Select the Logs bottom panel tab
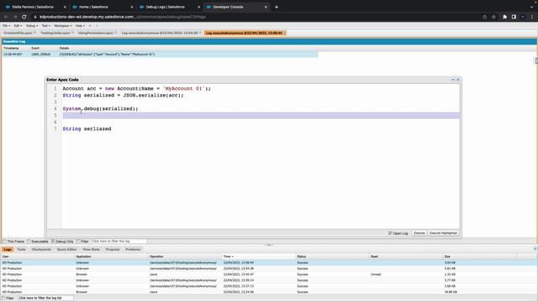 point(8,250)
